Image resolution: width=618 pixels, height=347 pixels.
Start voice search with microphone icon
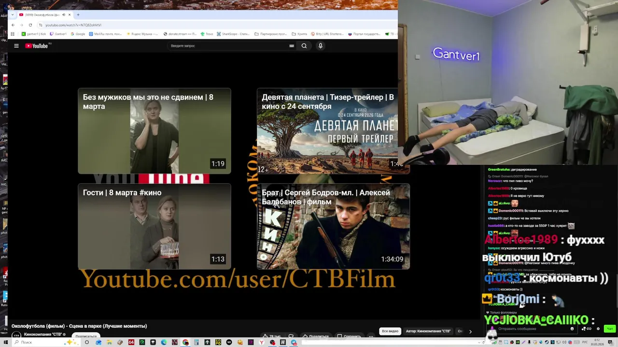click(x=320, y=46)
